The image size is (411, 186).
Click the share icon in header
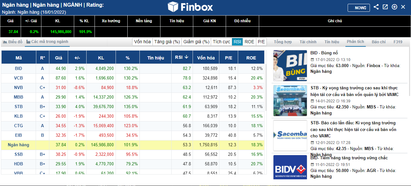[x=376, y=7]
